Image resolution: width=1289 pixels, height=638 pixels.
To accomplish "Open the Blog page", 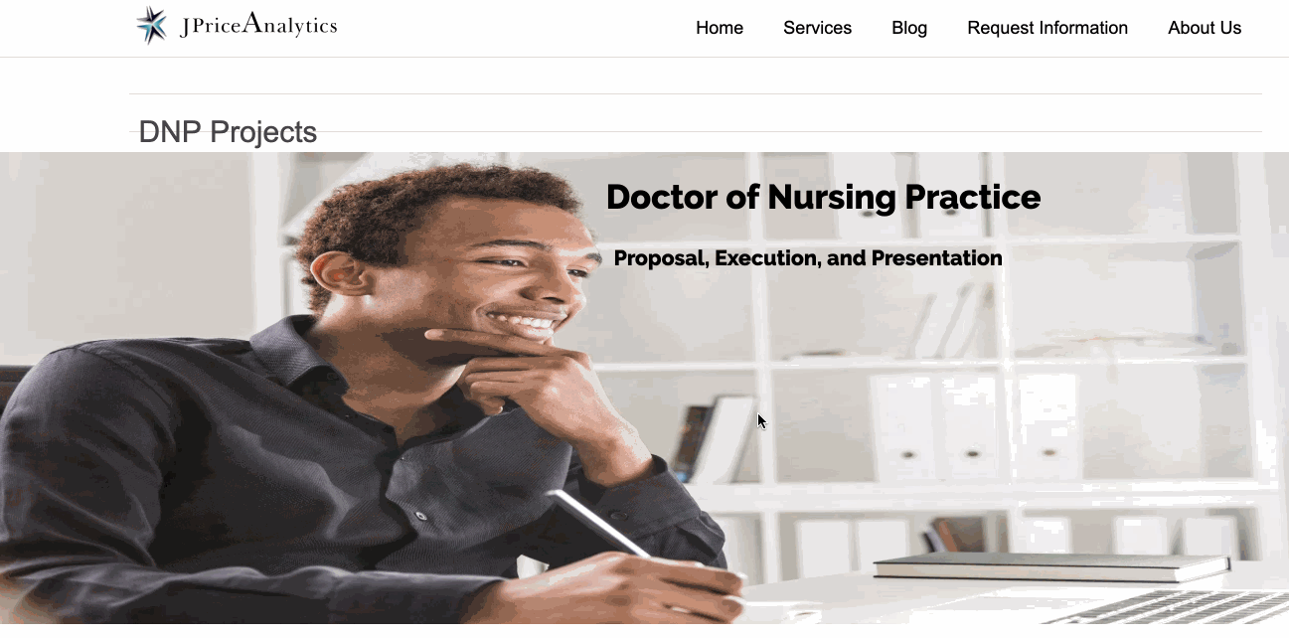I will pos(909,28).
